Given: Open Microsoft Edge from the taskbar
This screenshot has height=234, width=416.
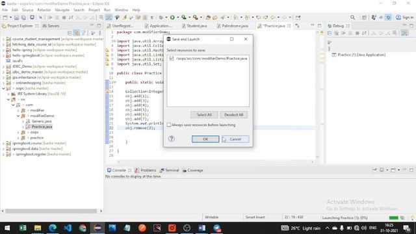Looking at the screenshot, I should (x=53, y=228).
